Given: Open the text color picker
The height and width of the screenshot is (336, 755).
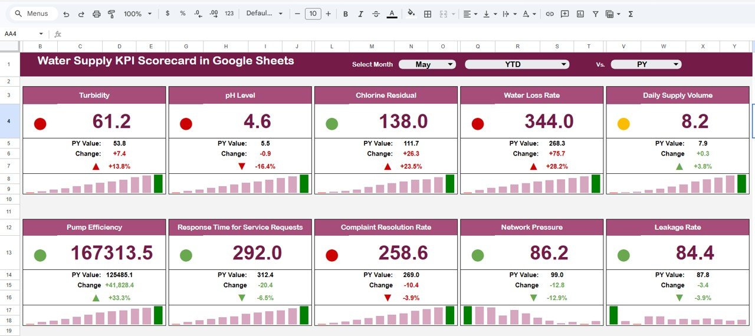Looking at the screenshot, I should coord(392,14).
